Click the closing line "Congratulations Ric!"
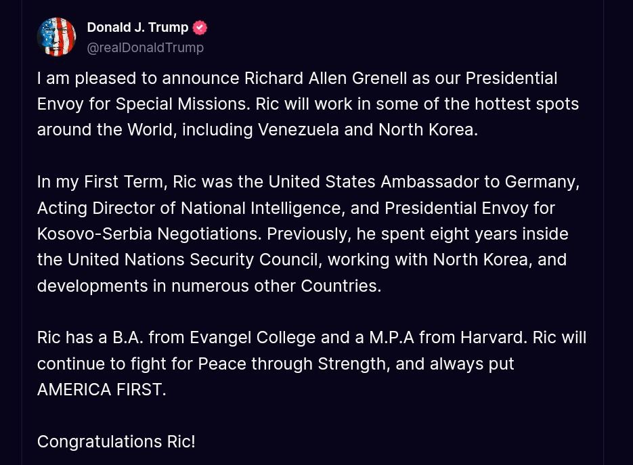The height and width of the screenshot is (465, 633). [x=116, y=441]
